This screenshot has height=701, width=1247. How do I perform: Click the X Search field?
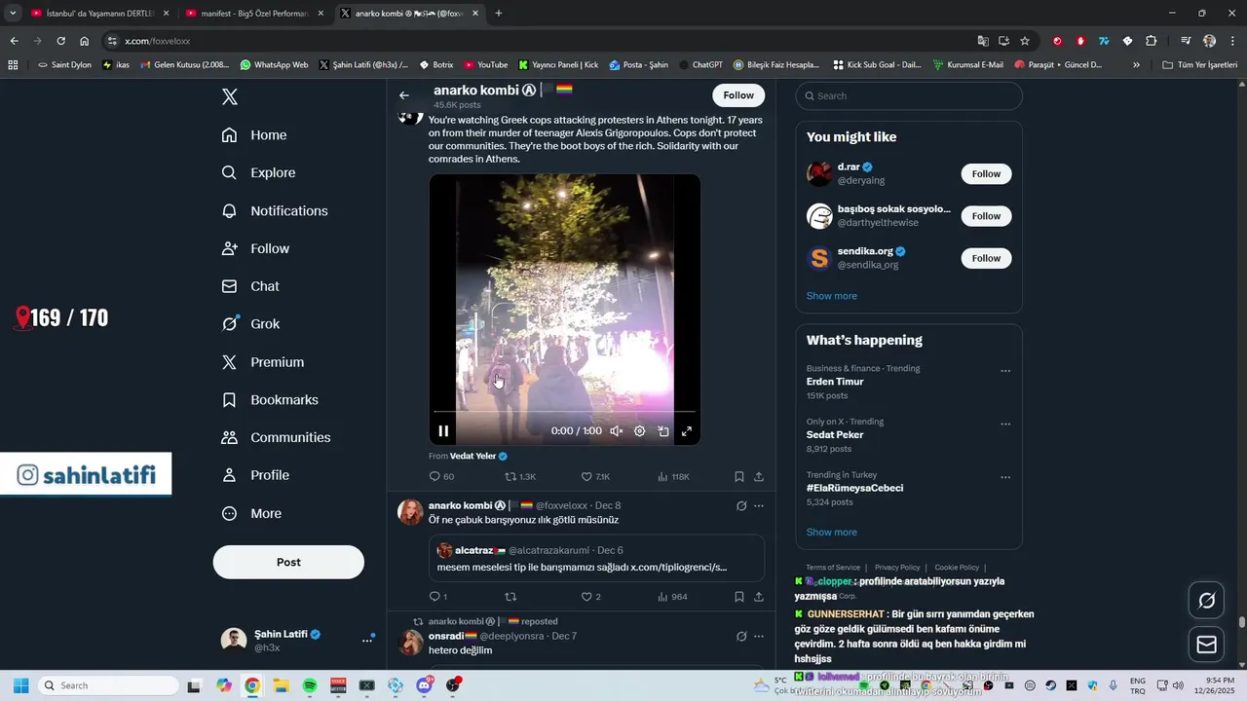[x=909, y=95]
